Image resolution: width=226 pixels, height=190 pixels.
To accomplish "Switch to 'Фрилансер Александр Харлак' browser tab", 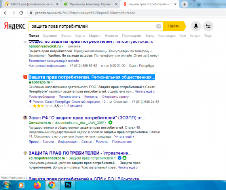I will [x=91, y=4].
